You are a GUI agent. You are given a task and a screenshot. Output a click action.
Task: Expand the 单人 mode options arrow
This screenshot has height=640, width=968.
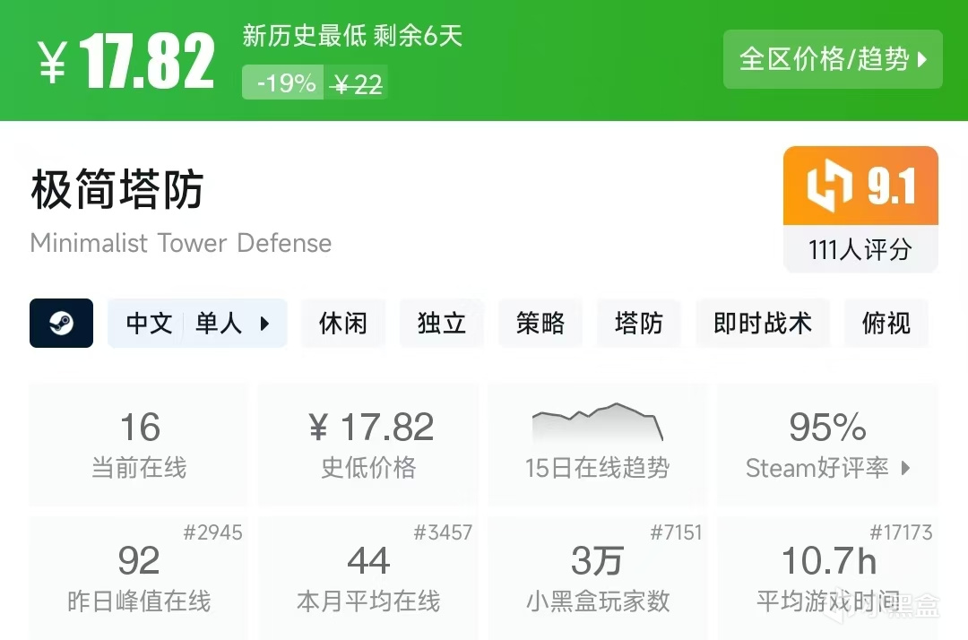[x=264, y=324]
